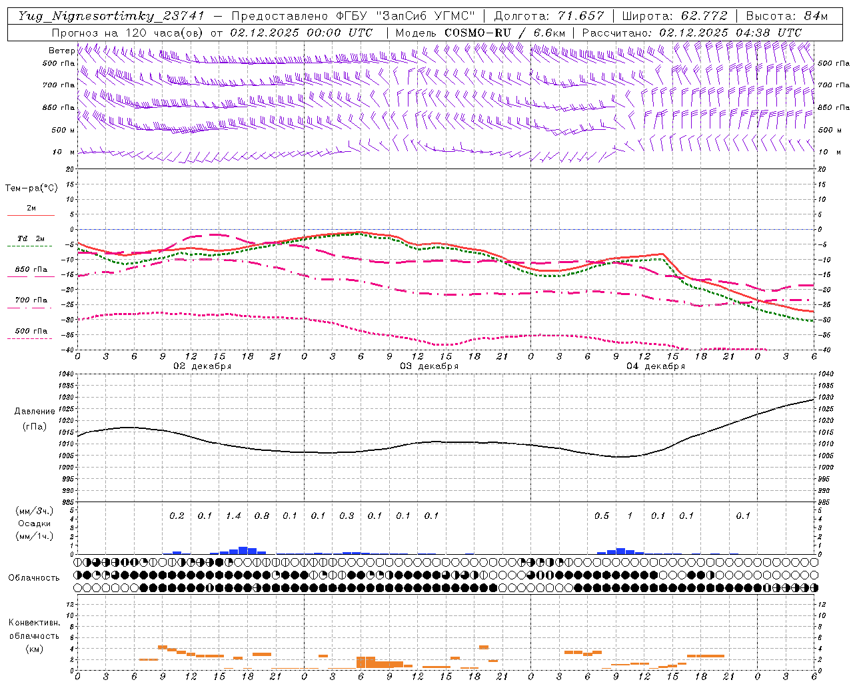
Task: Click the 0.2 precipitation amount
Action: [177, 516]
